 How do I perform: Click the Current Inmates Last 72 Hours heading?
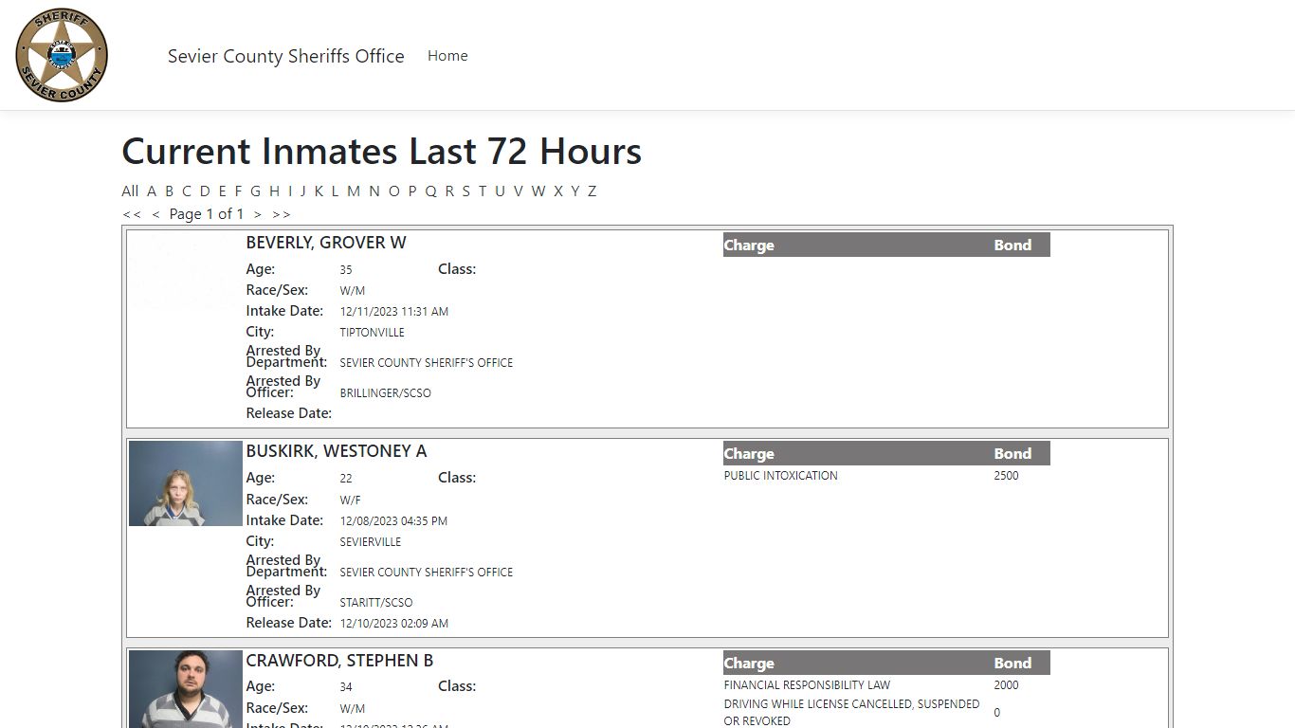click(382, 152)
